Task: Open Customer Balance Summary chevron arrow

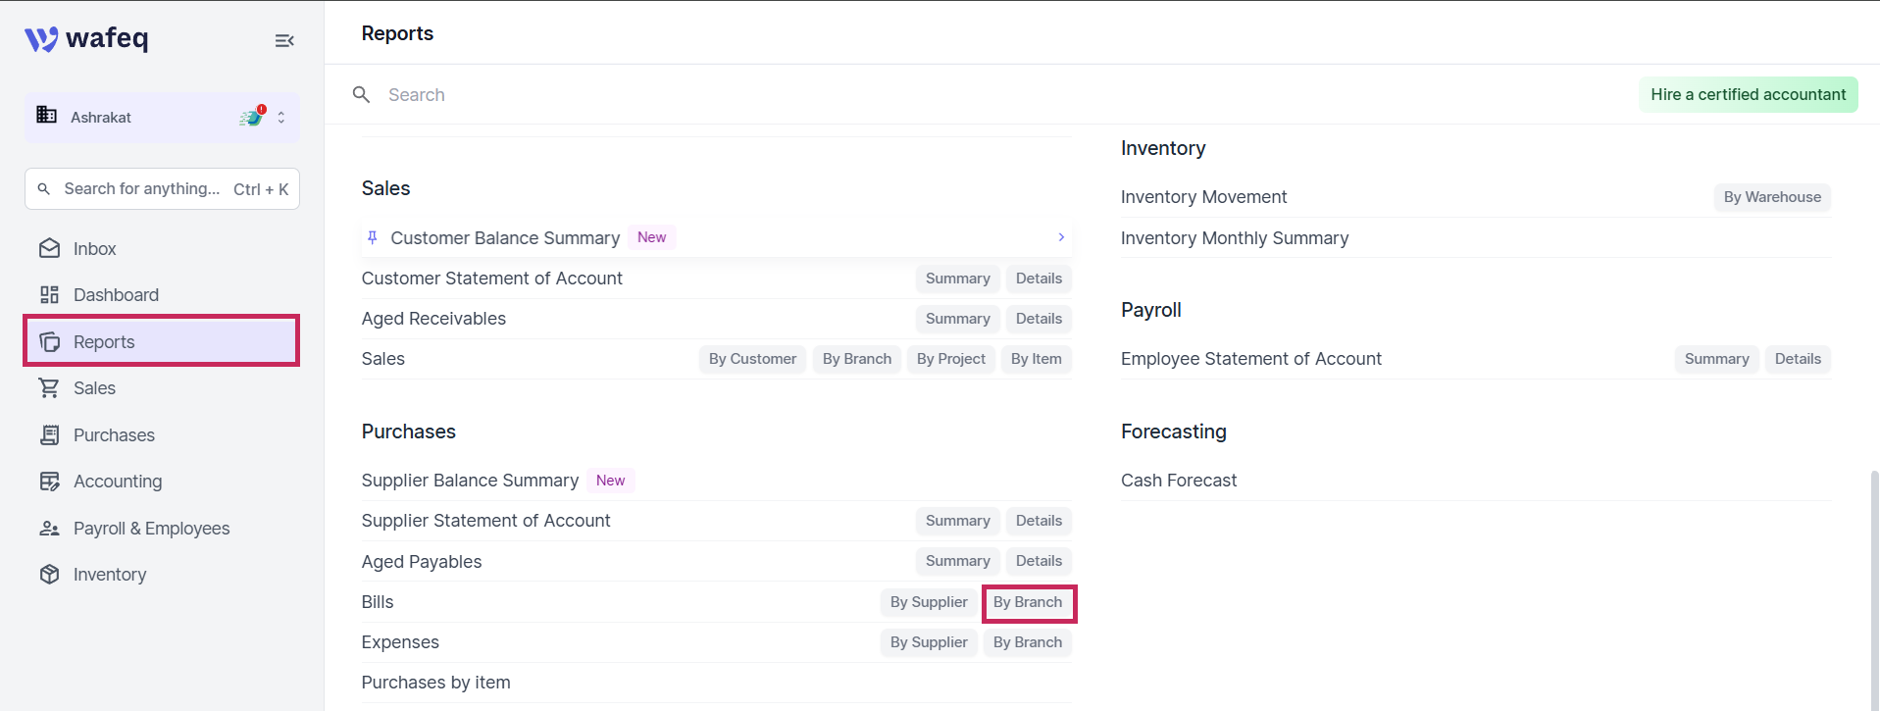Action: (1061, 237)
